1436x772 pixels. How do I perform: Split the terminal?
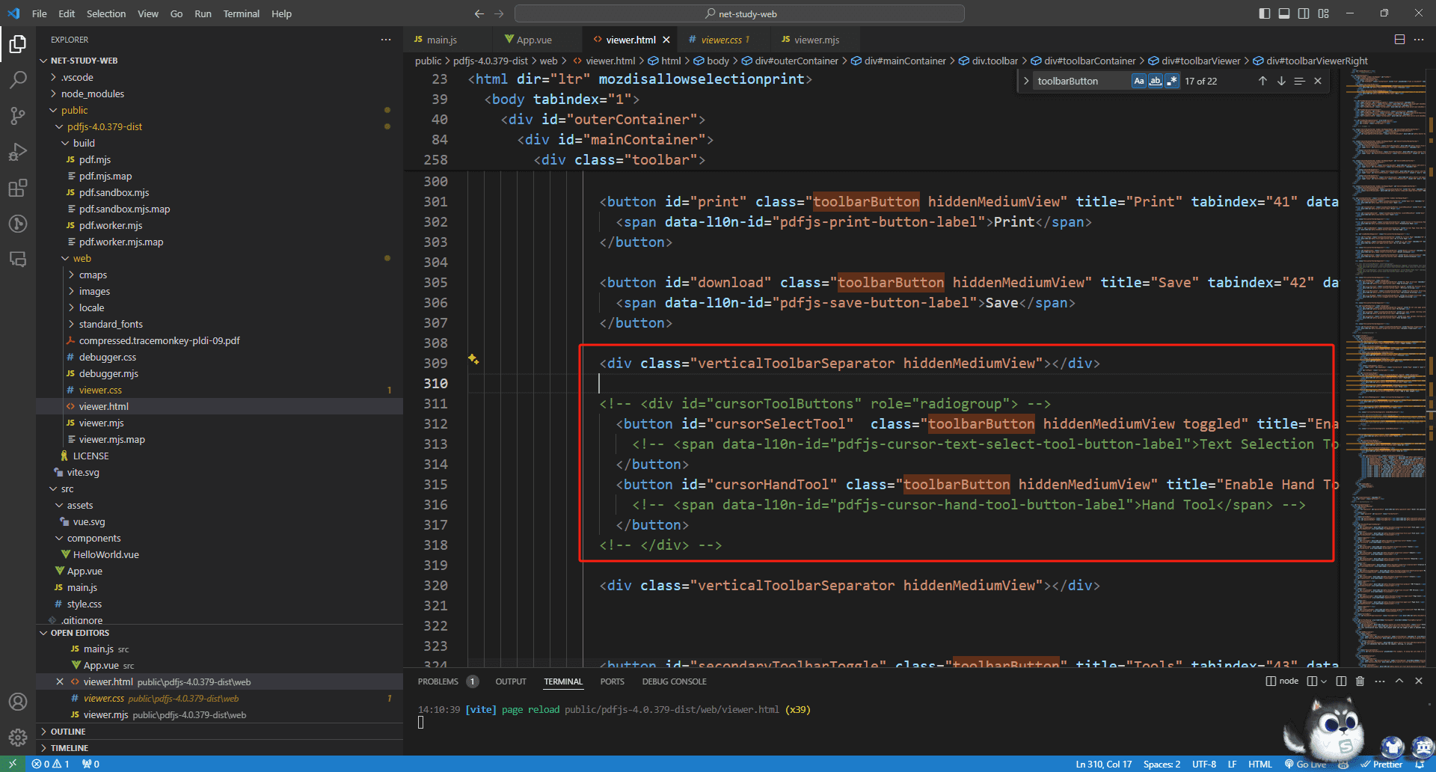pyautogui.click(x=1341, y=681)
